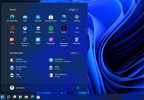The width and height of the screenshot is (144, 100).
Task: Open the Xbox app
Action: click(25, 30)
